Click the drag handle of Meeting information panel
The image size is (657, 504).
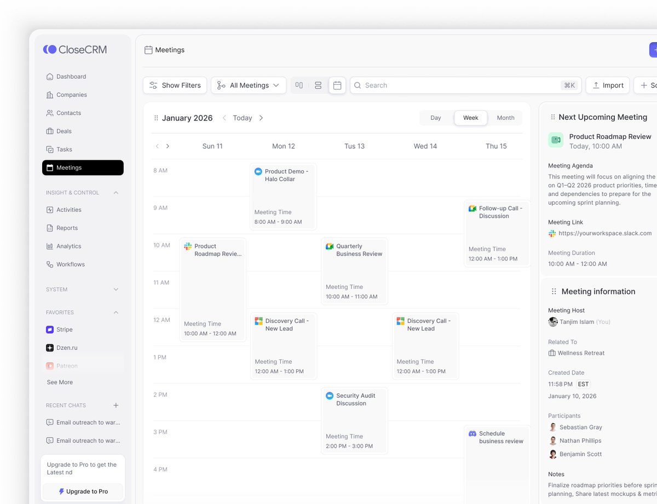pyautogui.click(x=554, y=292)
